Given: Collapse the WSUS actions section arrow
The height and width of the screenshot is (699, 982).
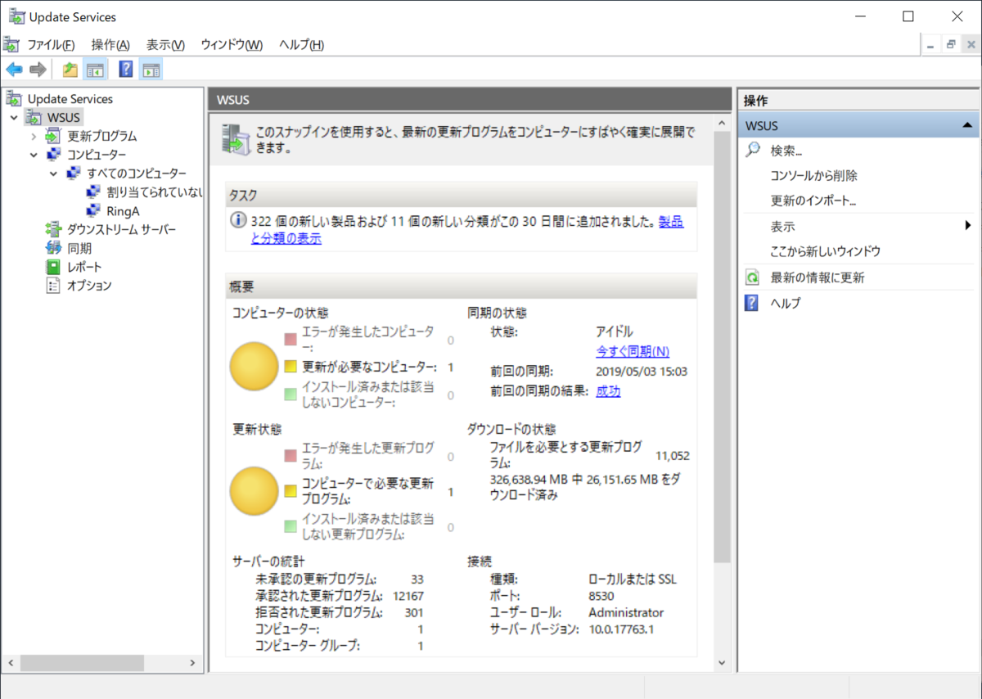Looking at the screenshot, I should pyautogui.click(x=967, y=126).
